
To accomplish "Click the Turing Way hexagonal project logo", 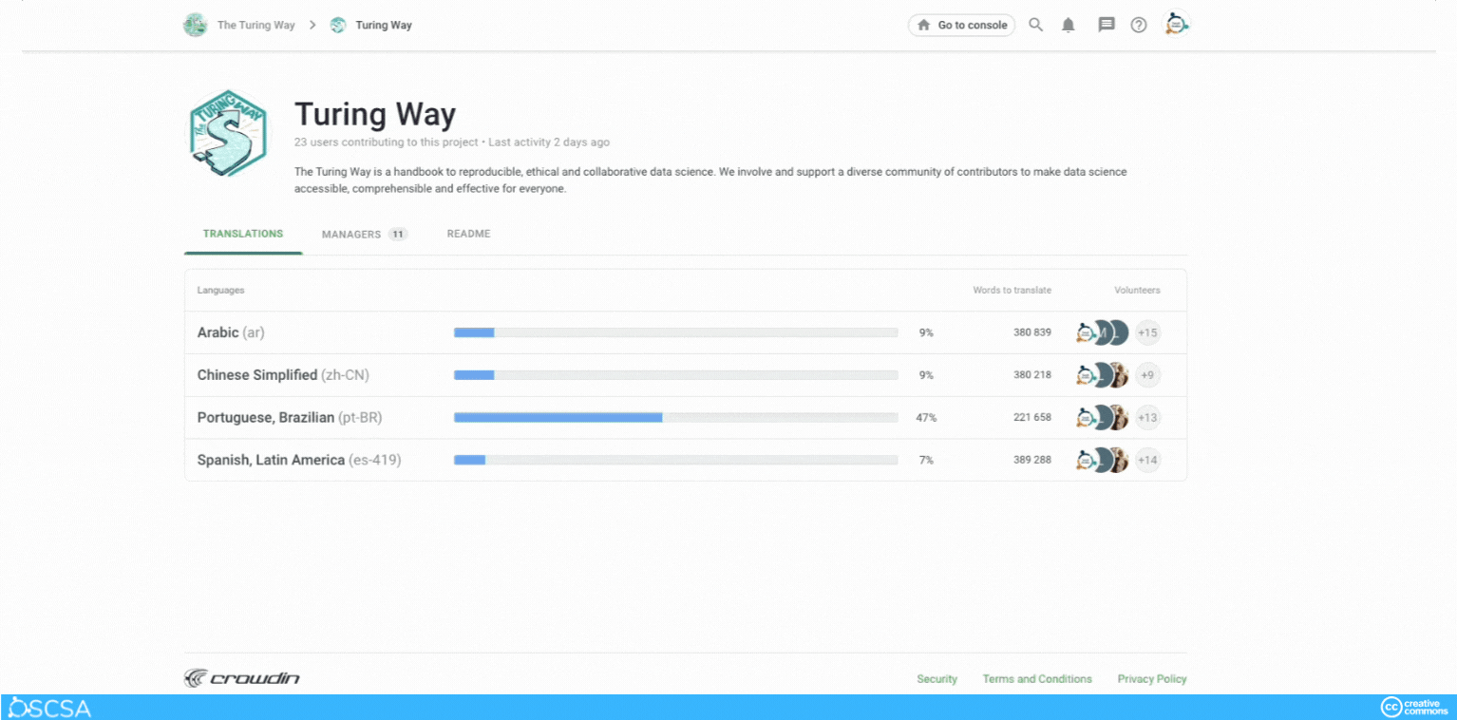I will [227, 134].
